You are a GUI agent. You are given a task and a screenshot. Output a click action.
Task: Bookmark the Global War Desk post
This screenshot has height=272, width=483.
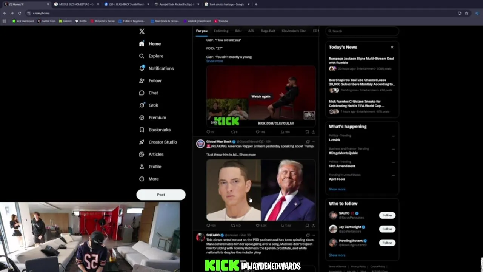coord(307,226)
